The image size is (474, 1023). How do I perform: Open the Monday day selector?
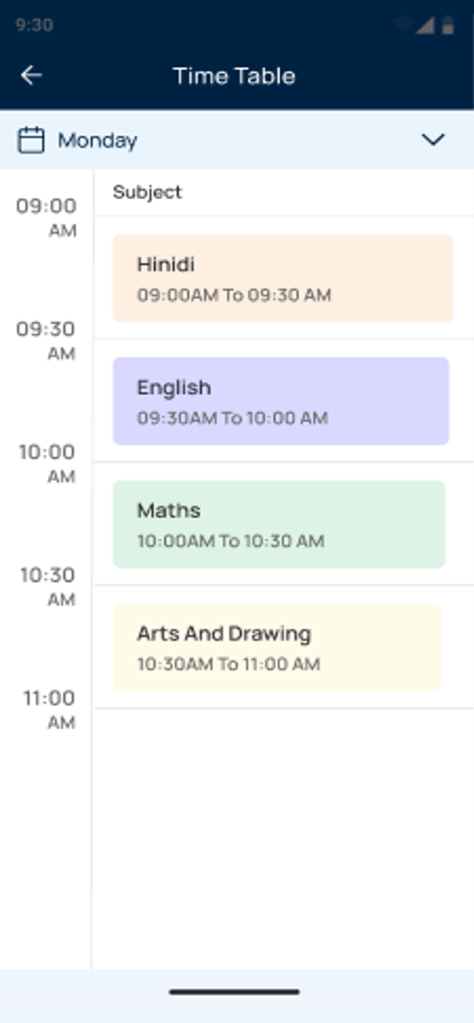[237, 140]
